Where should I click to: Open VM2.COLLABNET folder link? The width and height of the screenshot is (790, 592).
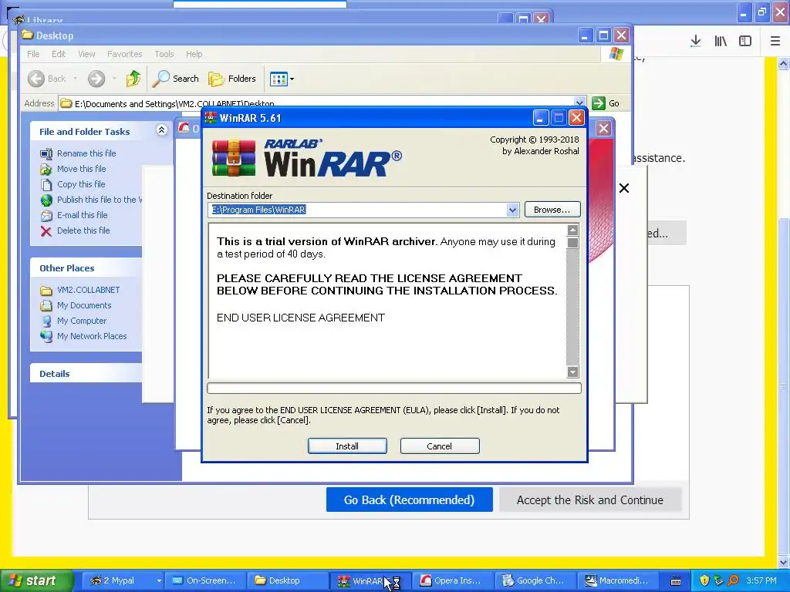88,290
